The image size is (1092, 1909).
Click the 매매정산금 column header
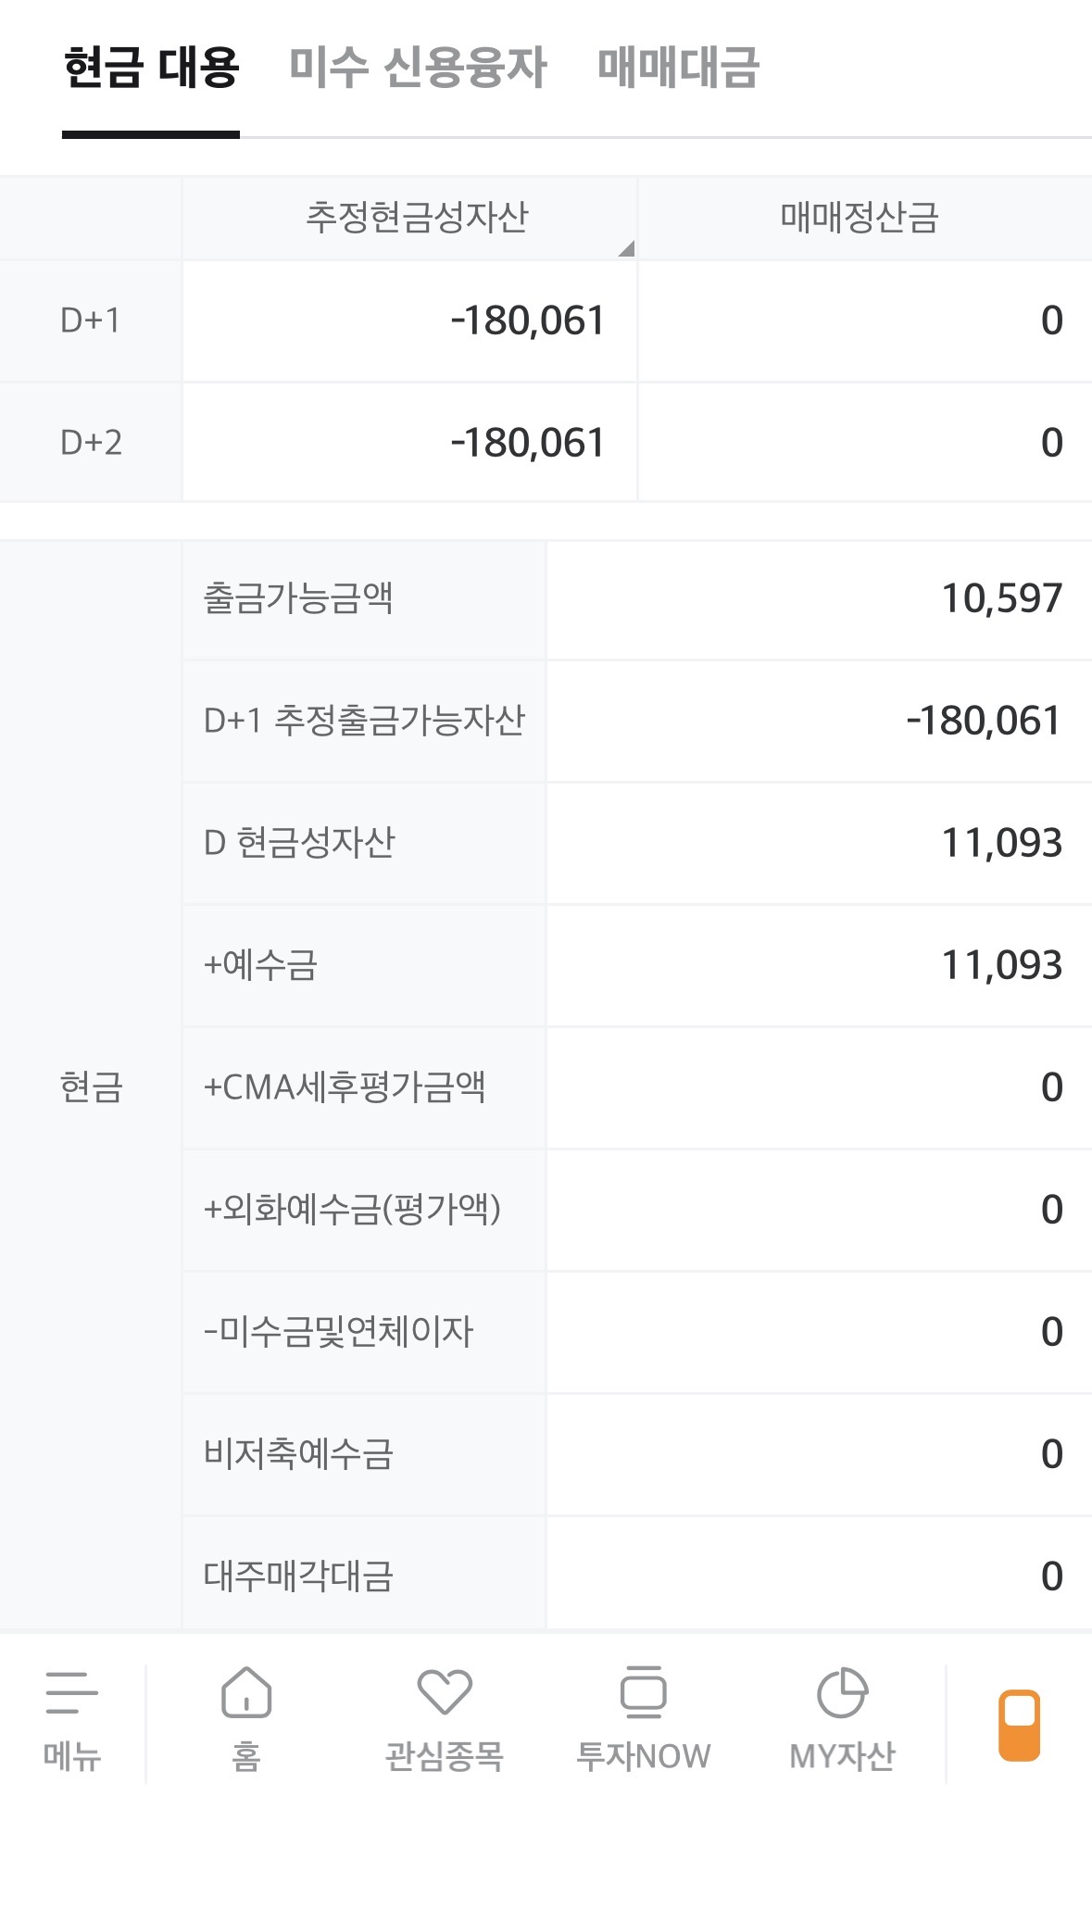[x=860, y=218]
